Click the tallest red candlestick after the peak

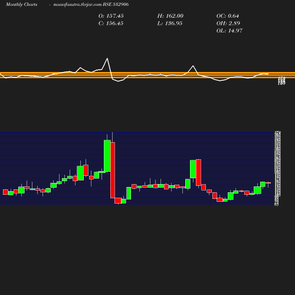coord(113,170)
